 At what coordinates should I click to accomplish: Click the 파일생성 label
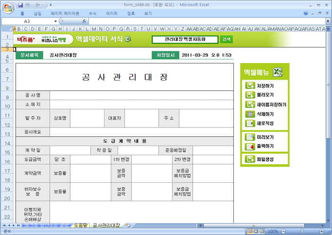point(265,159)
